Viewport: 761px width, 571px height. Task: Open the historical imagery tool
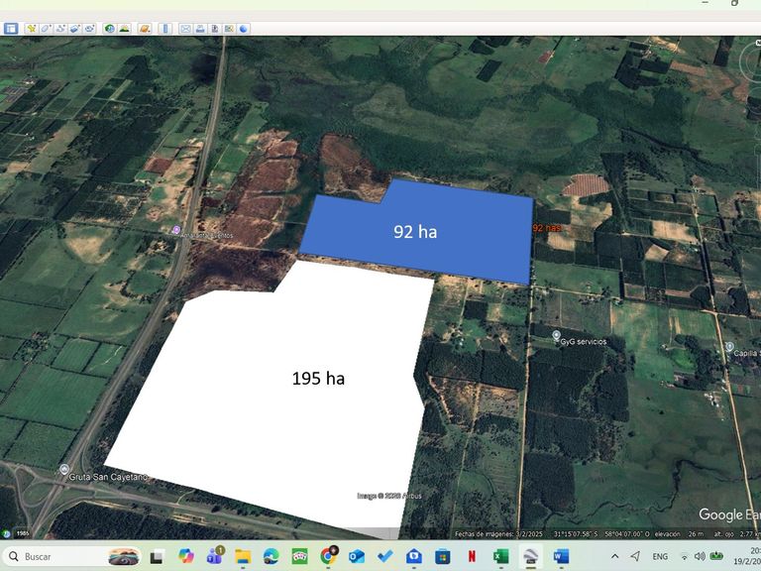click(109, 29)
